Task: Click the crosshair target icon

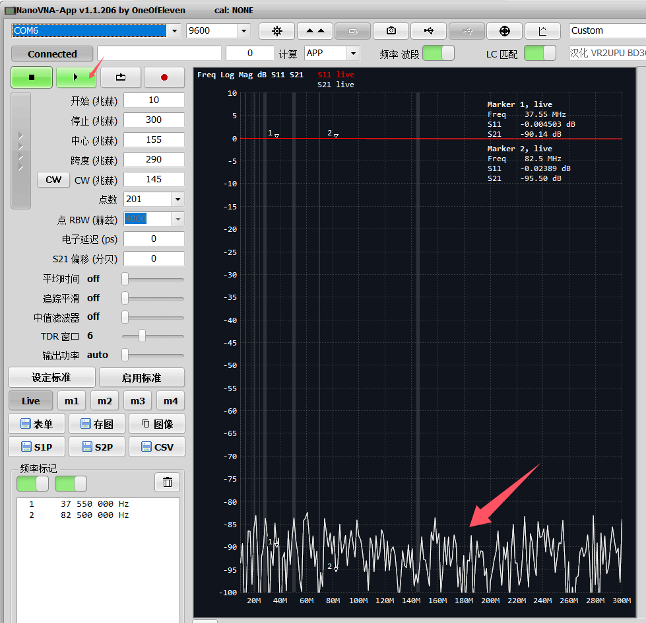Action: point(505,31)
